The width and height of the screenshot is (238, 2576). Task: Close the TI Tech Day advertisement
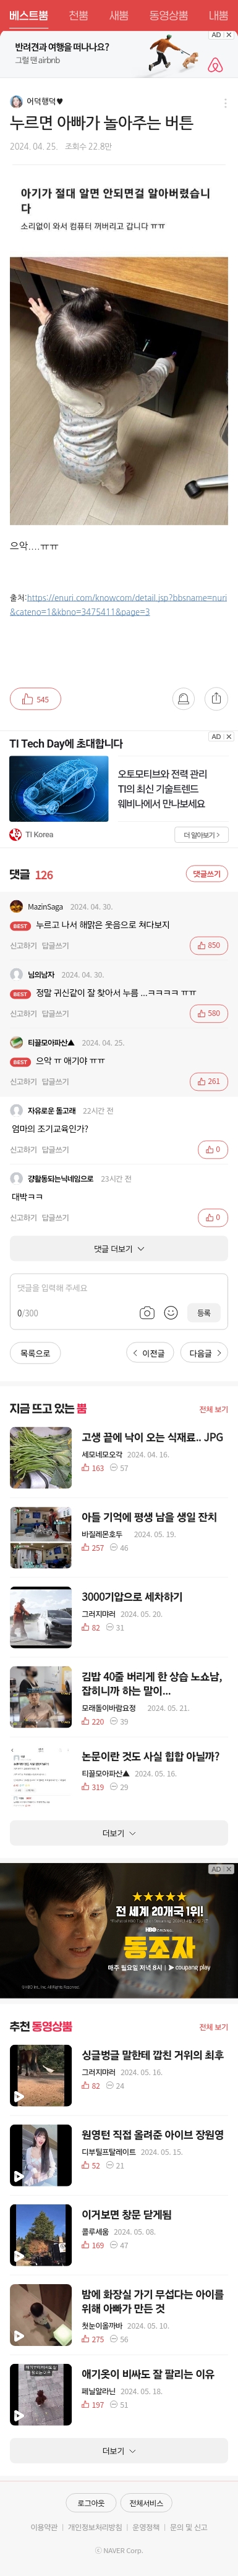click(229, 736)
